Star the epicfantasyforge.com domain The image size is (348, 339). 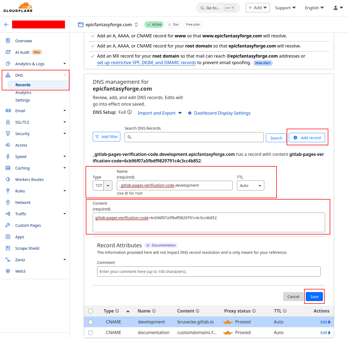pos(173,25)
